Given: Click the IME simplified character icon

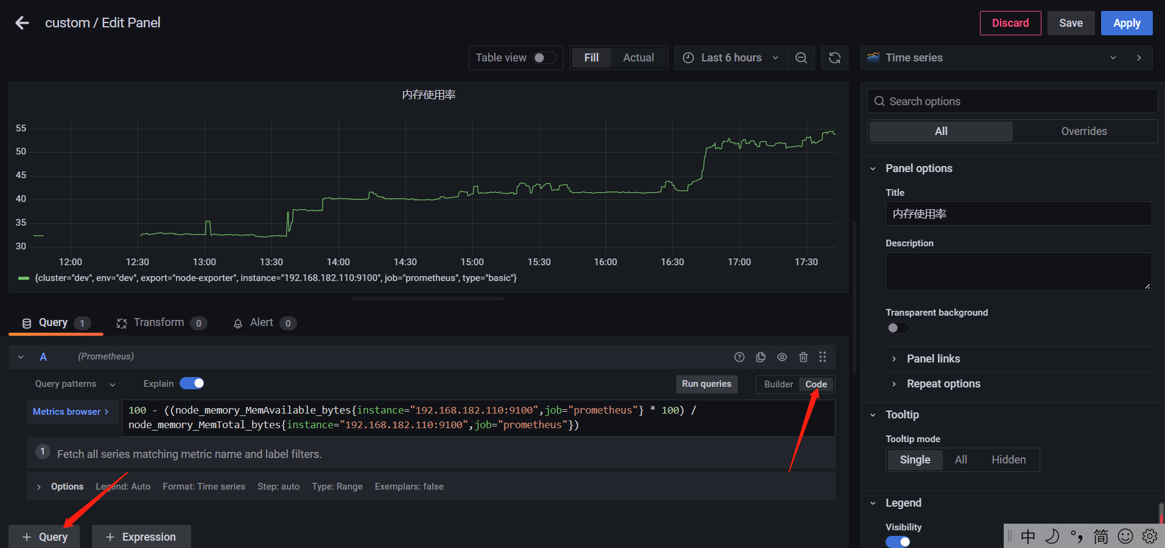Looking at the screenshot, I should pyautogui.click(x=1101, y=536).
